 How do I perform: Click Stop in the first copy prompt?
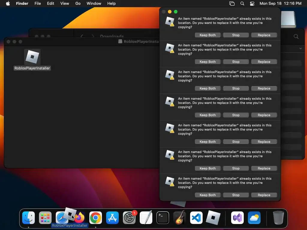(236, 35)
